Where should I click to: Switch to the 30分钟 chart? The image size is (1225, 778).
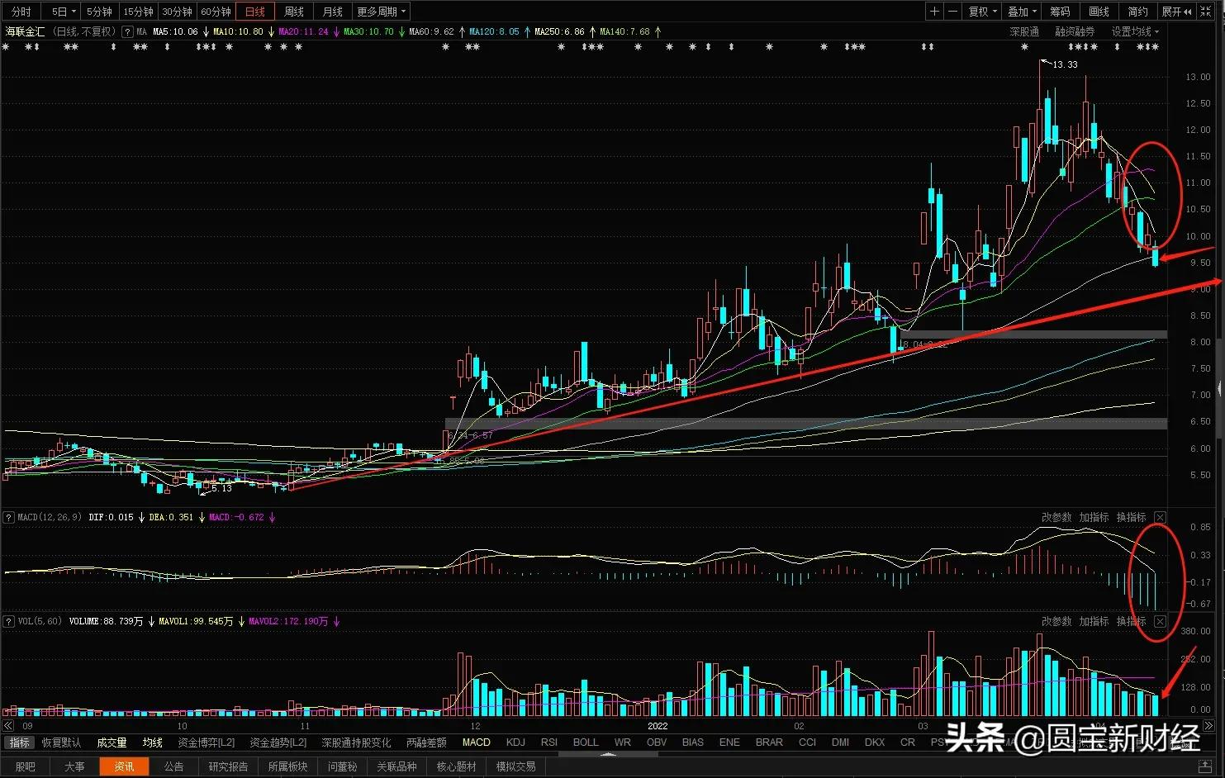click(177, 12)
